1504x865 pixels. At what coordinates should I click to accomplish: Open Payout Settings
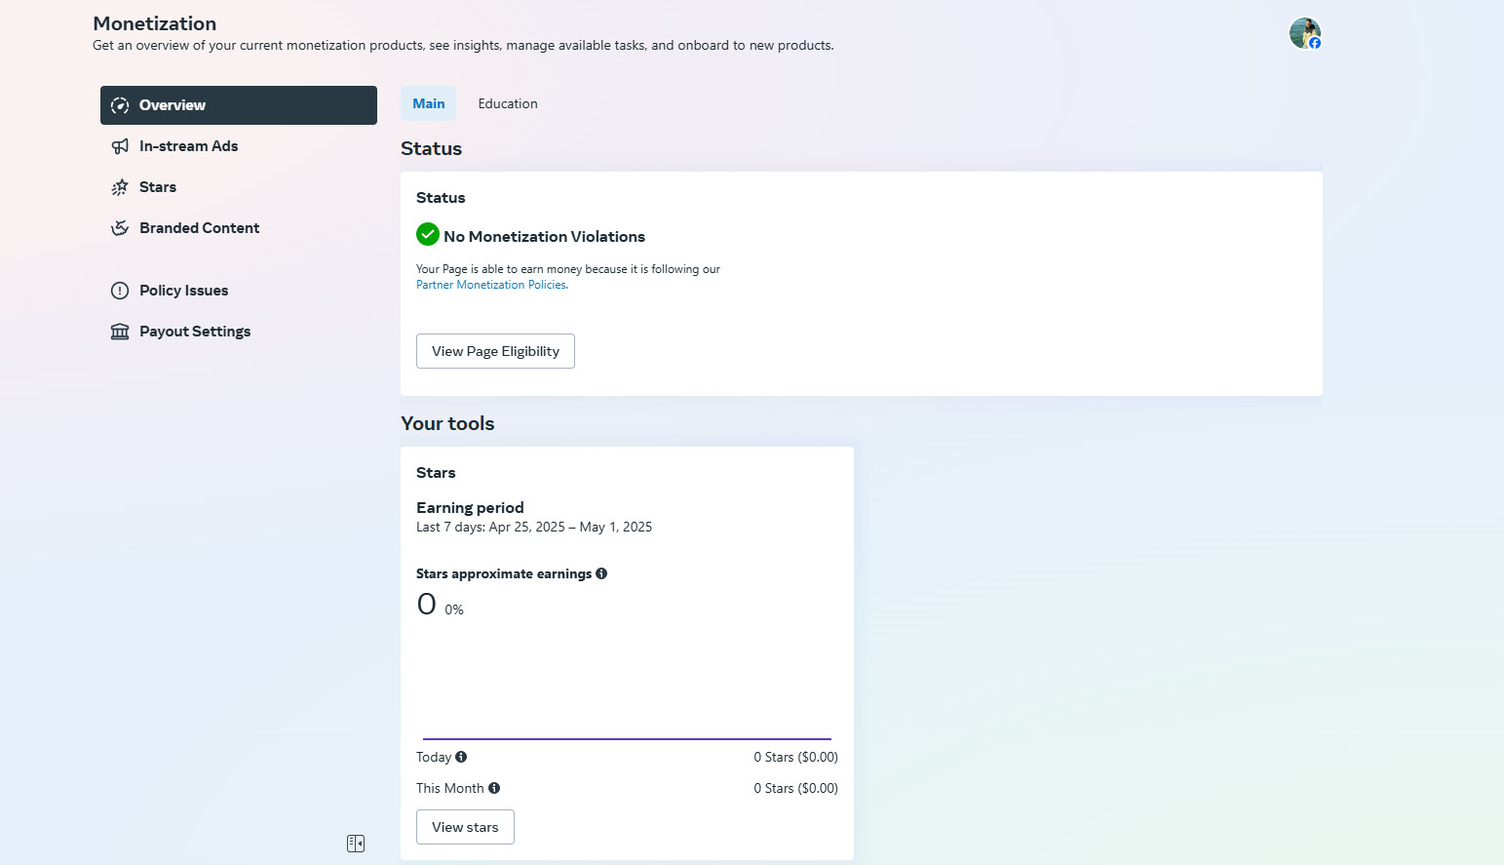[238, 332]
